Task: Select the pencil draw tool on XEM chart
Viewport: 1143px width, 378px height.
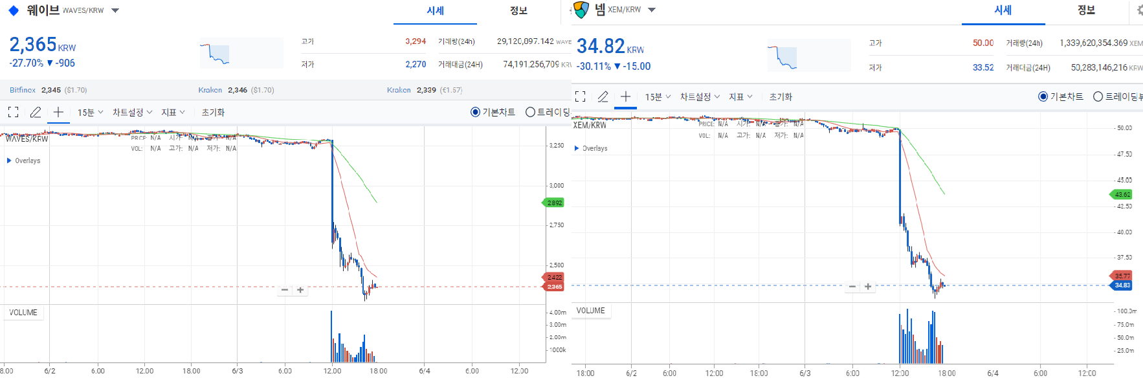Action: coord(603,96)
